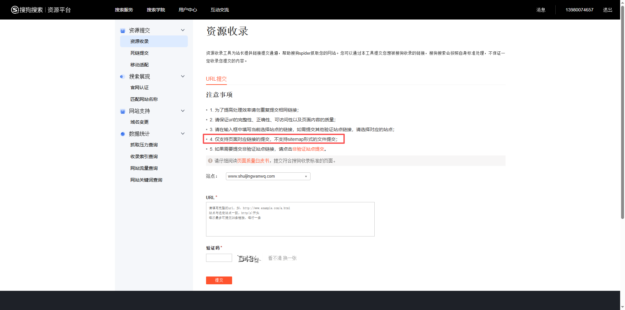Open 网站流量查询 in the sidebar

tap(144, 168)
